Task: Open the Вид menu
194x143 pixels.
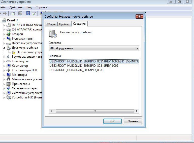Action: (x=29, y=7)
